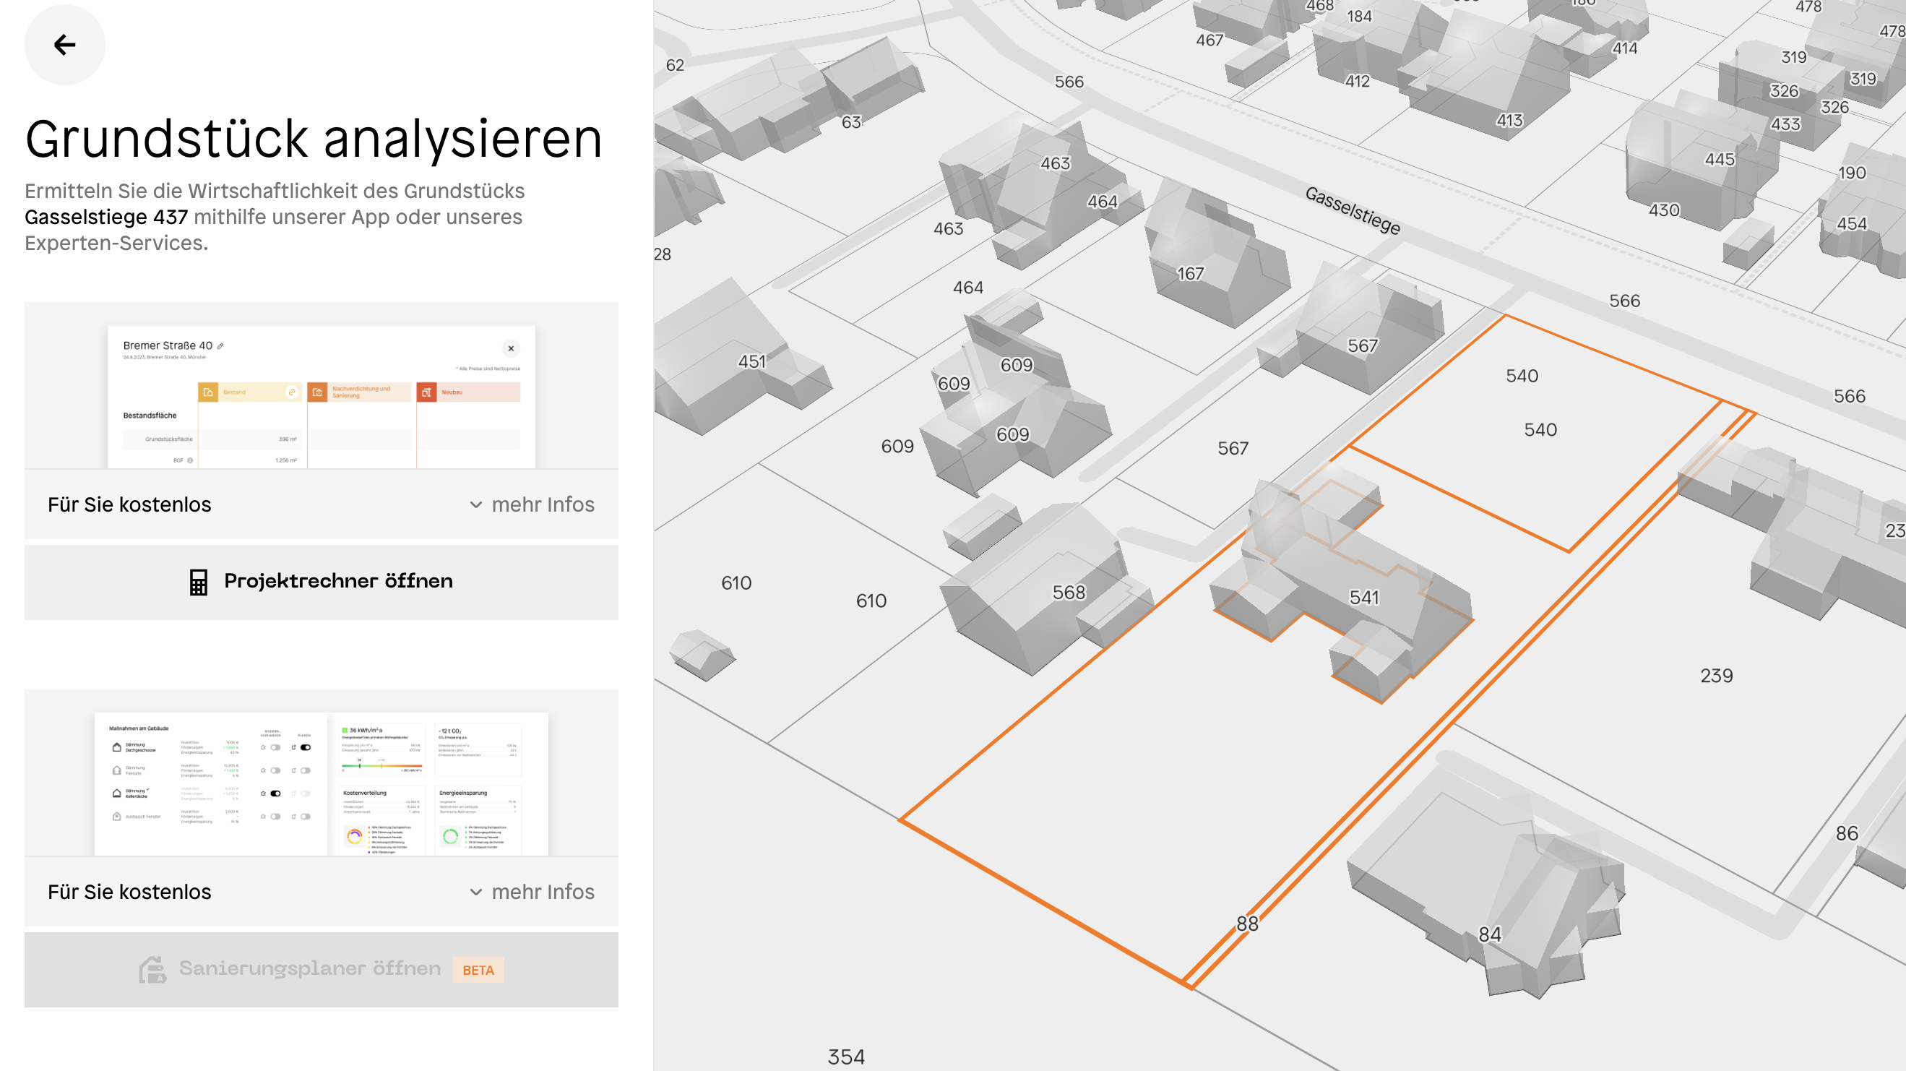Image resolution: width=1906 pixels, height=1071 pixels.
Task: Click the yellow Bestand column icon
Action: click(x=209, y=392)
